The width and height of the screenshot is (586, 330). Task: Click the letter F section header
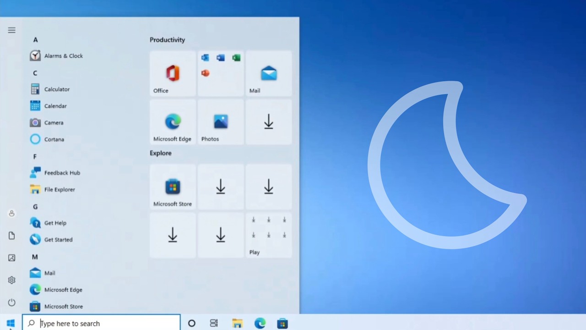tap(35, 157)
